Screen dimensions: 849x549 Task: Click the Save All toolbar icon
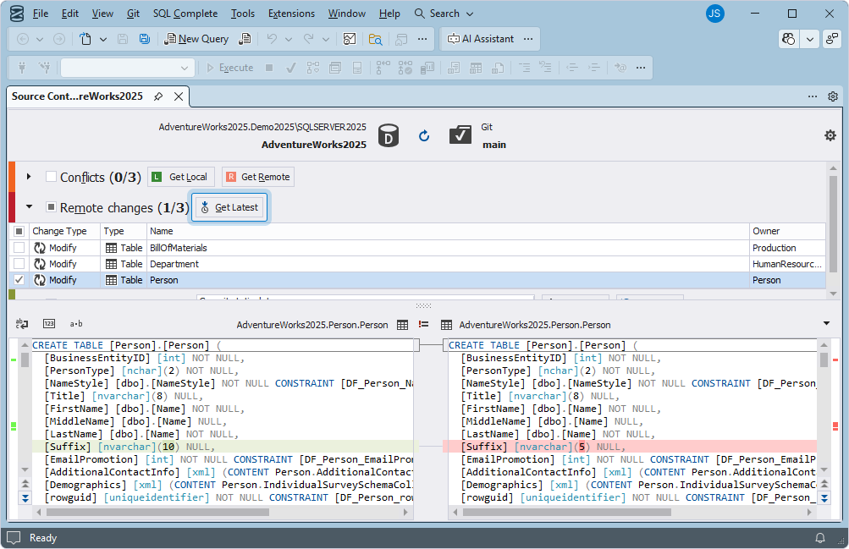pyautogui.click(x=145, y=39)
